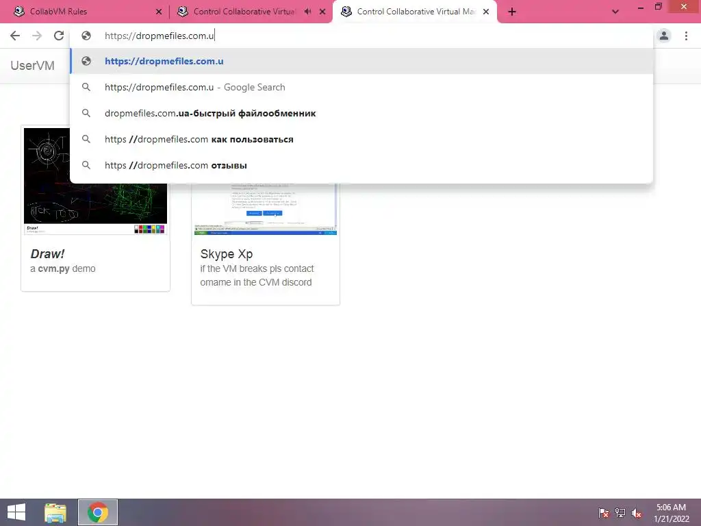Go back to the previous page
This screenshot has width=701, height=526.
(x=15, y=36)
